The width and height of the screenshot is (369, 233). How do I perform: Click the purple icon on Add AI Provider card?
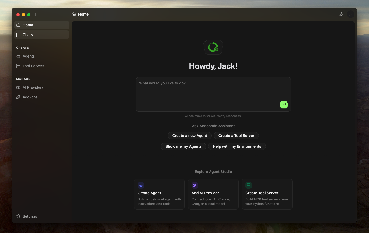pyautogui.click(x=195, y=185)
